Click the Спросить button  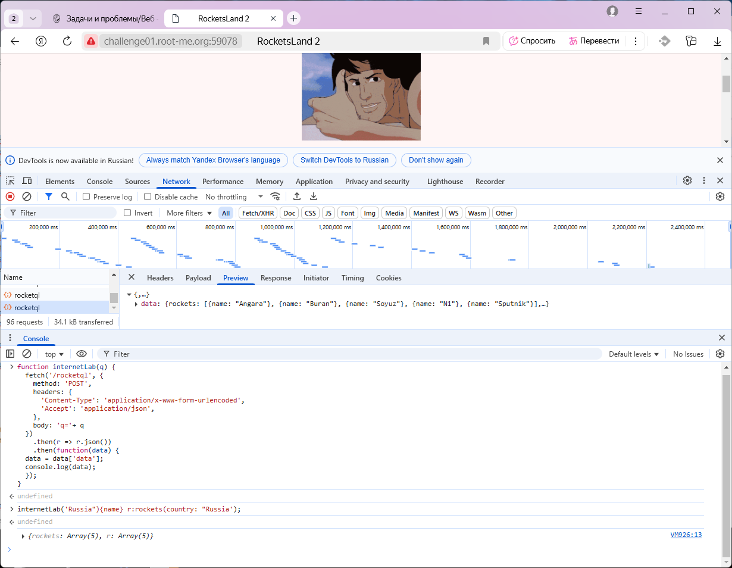tap(533, 41)
